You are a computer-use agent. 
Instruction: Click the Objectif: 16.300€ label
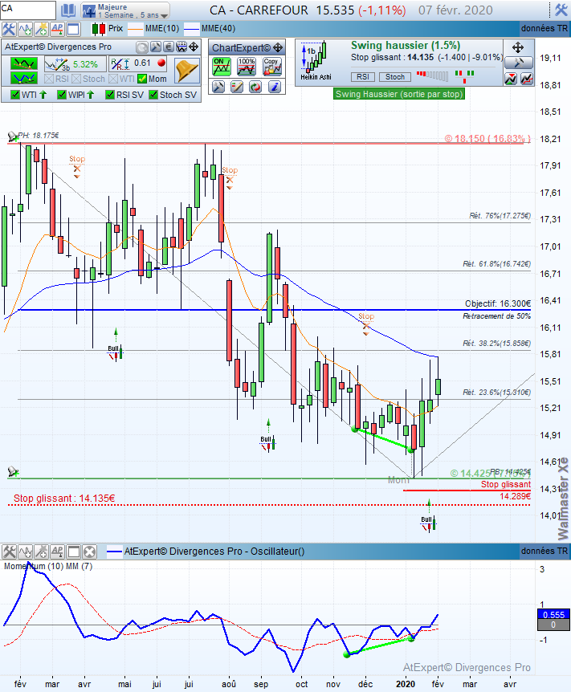point(498,303)
